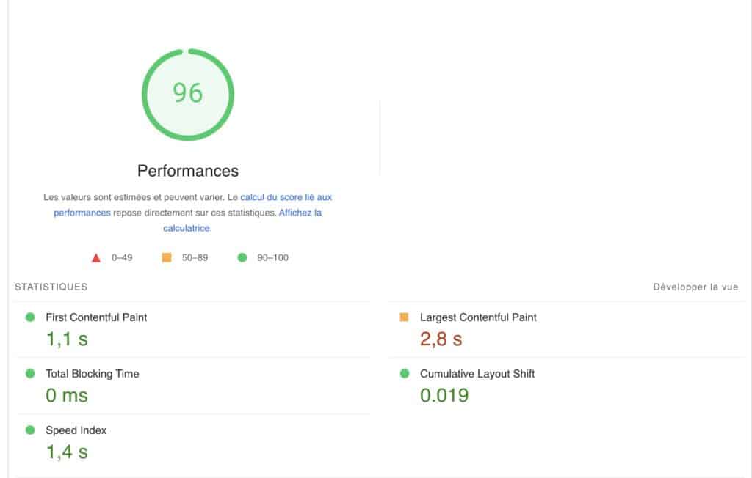This screenshot has width=752, height=478.
Task: Expand the First Contentful Paint metric
Action: pos(96,317)
